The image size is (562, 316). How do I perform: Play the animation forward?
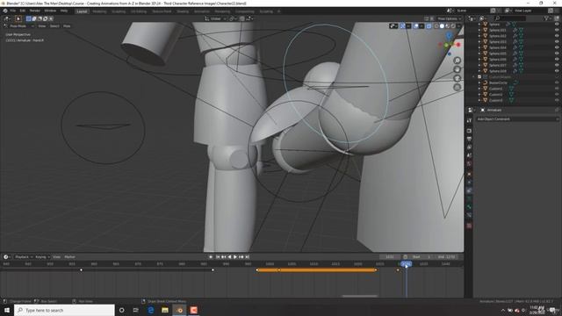click(235, 257)
